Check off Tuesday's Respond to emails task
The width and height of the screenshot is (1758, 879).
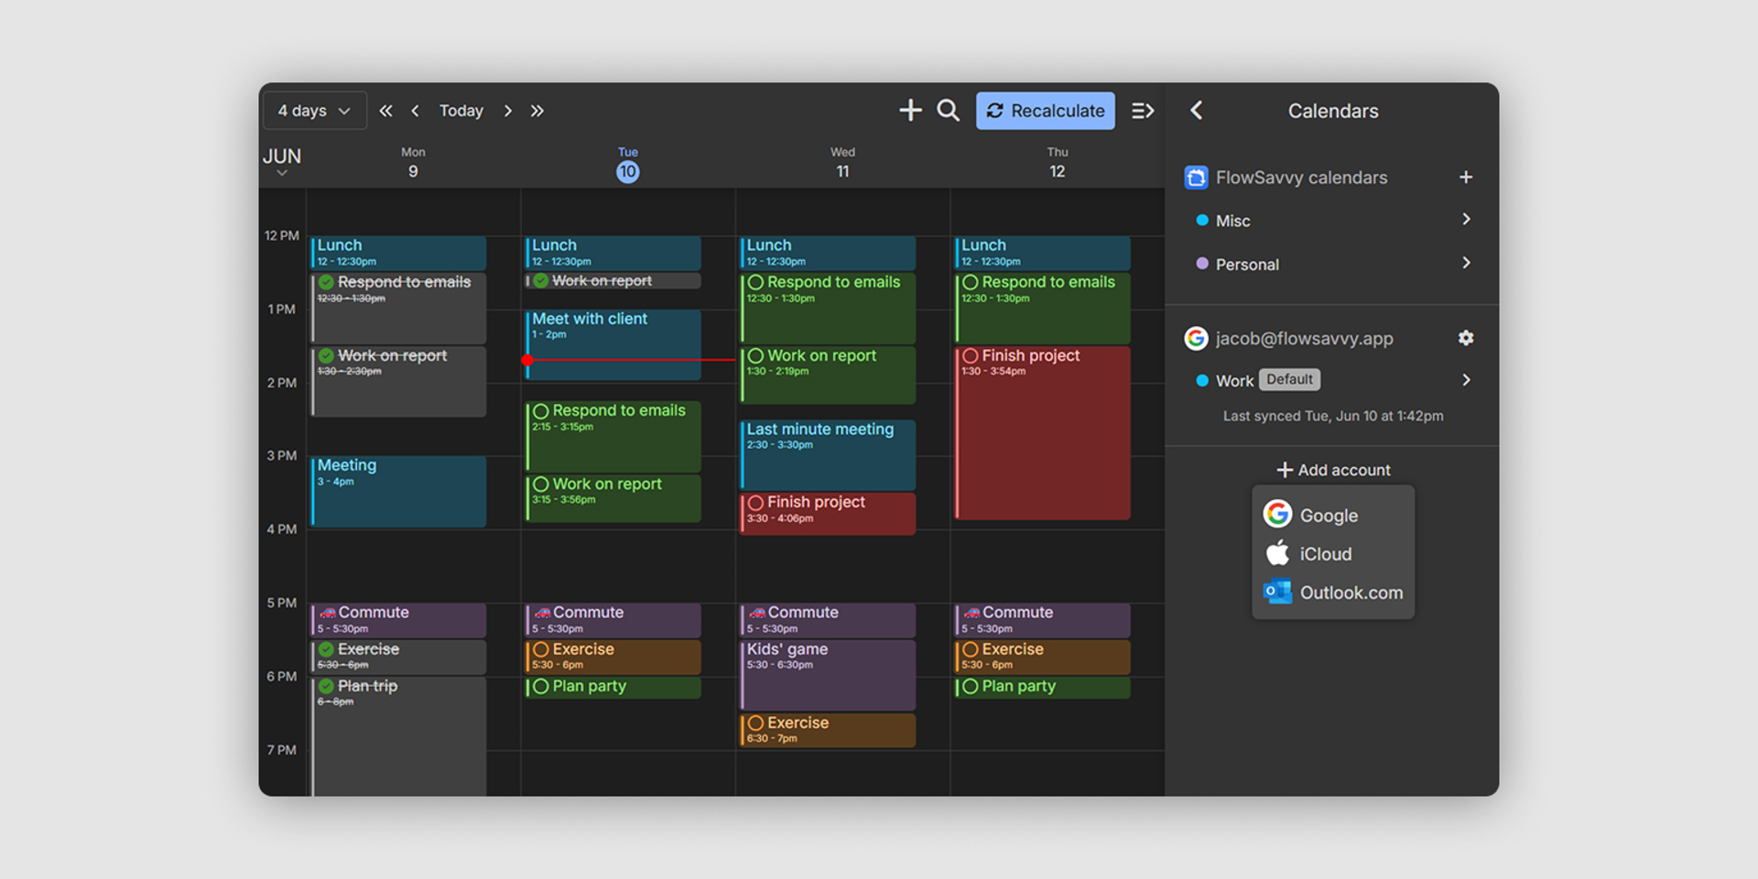[541, 411]
